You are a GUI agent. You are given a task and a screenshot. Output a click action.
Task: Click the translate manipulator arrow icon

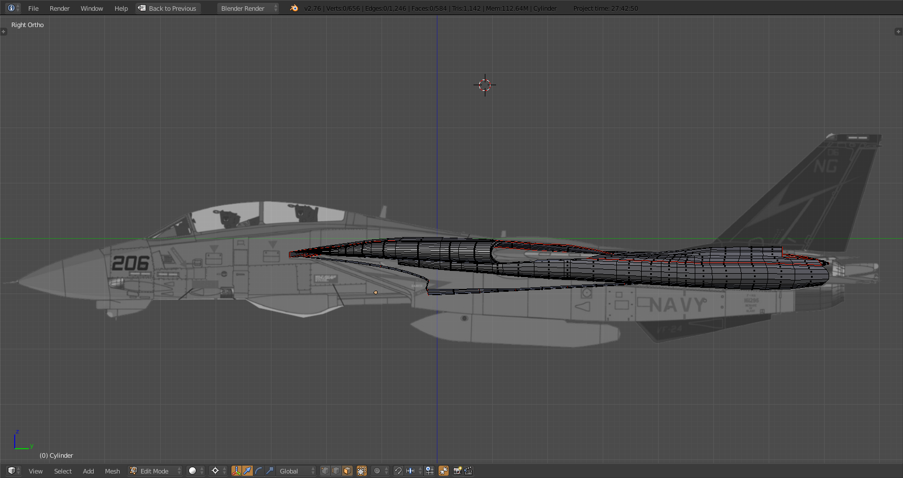[x=248, y=471]
